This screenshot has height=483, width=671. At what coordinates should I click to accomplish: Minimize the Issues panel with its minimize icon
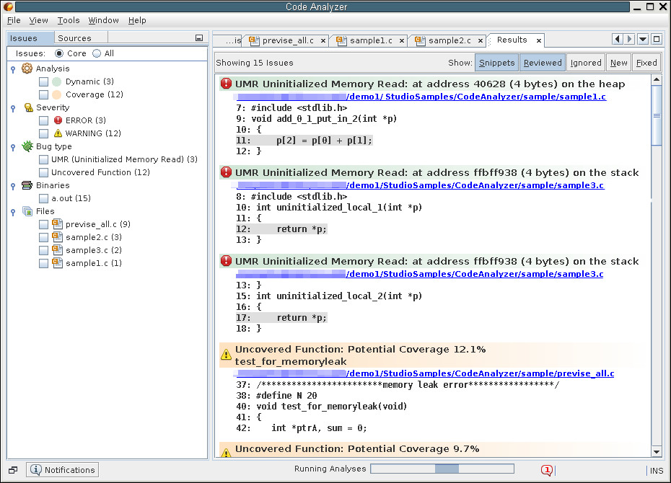point(199,38)
